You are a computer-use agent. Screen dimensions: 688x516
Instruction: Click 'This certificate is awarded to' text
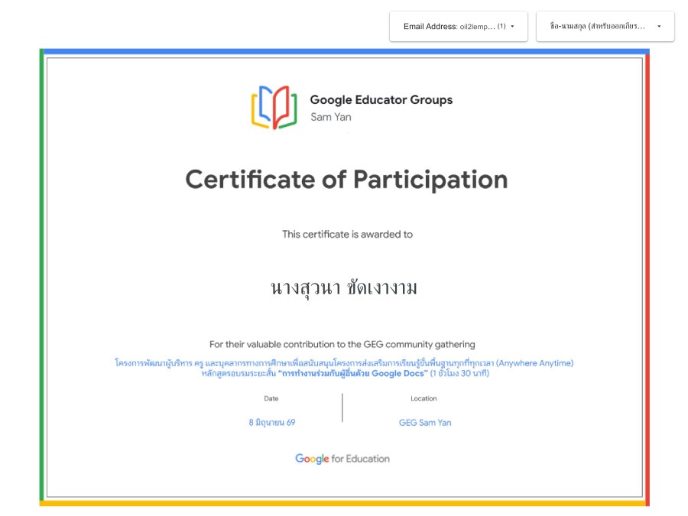tap(348, 235)
